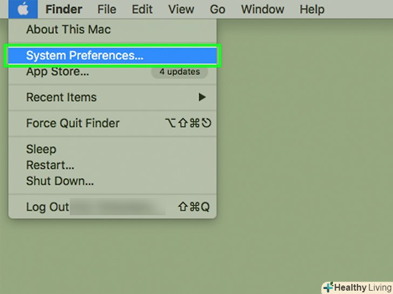This screenshot has height=294, width=393.
Task: Put the Mac to Sleep
Action: coord(41,149)
